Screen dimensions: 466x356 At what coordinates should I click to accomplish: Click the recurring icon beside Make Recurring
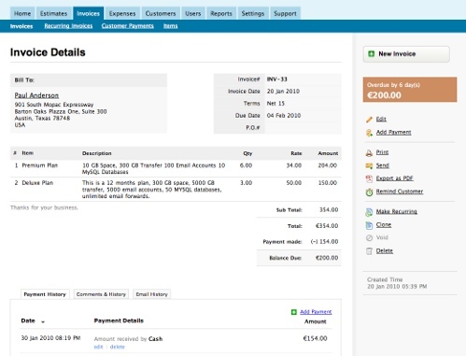tap(369, 212)
